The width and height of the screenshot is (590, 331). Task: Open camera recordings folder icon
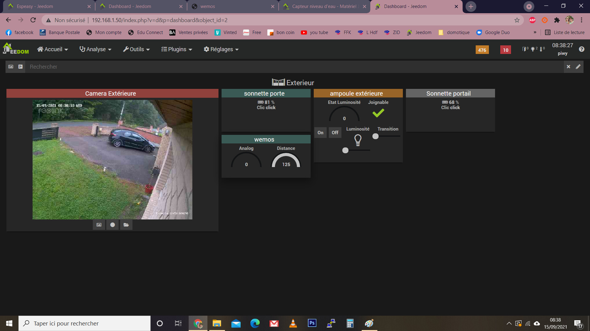click(126, 225)
